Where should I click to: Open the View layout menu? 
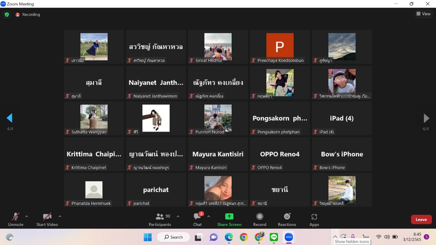pos(423,14)
